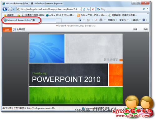Screen dimensions: 156x120
Task: Click the search magnifier icon
Action: (144, 9)
